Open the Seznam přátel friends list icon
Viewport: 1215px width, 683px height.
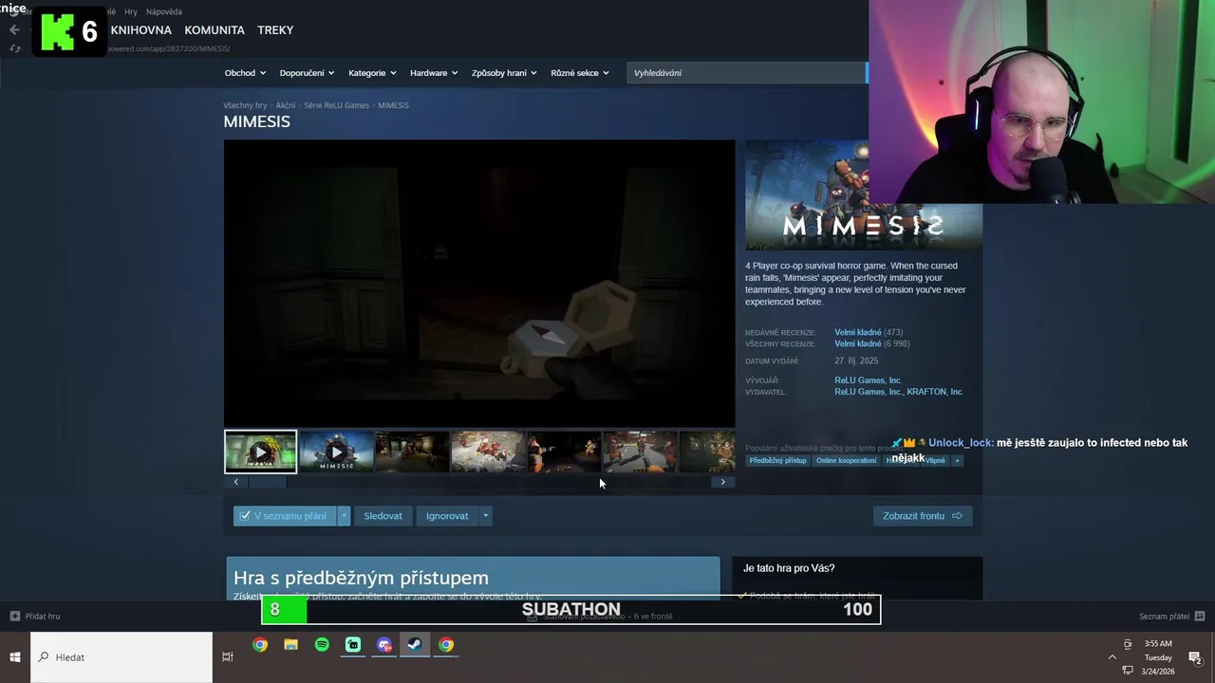pyautogui.click(x=1200, y=616)
